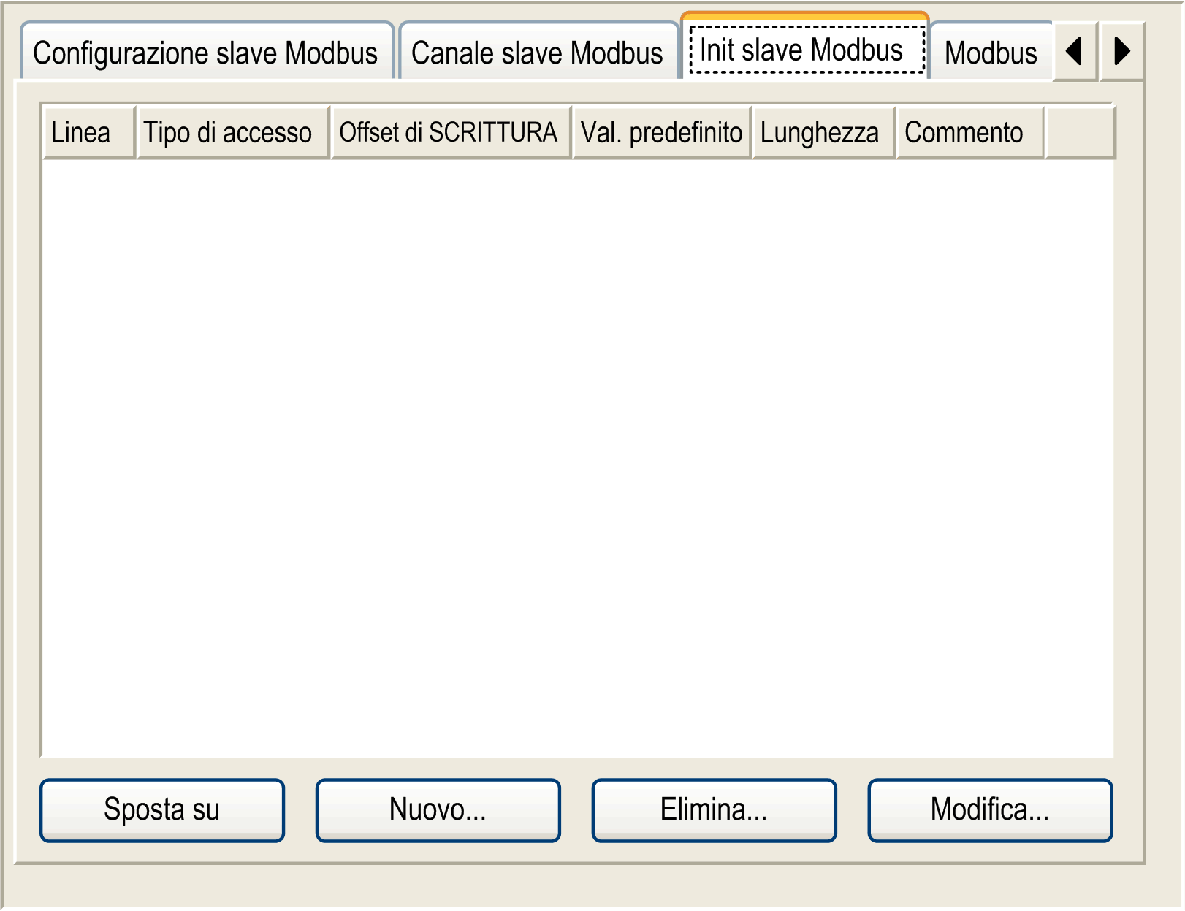This screenshot has height=911, width=1185.
Task: Remove an entry with the Elimina... button
Action: coord(715,810)
